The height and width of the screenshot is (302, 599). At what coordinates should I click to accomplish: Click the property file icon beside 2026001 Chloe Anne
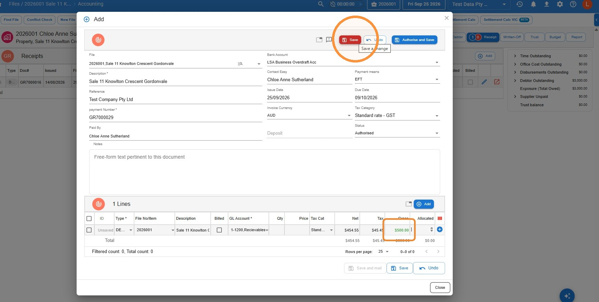[7, 37]
